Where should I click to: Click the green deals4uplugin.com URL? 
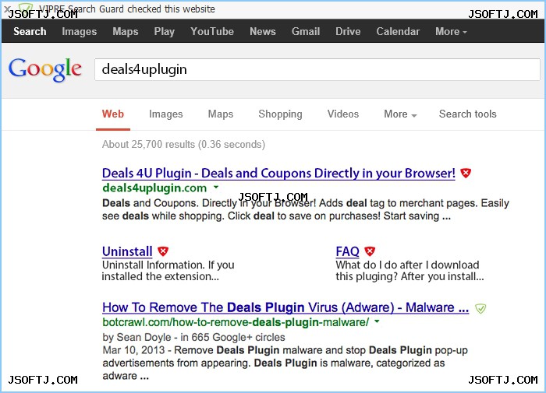click(154, 188)
